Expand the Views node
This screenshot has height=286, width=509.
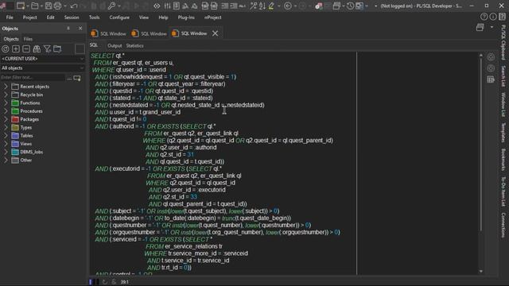[x=6, y=144]
